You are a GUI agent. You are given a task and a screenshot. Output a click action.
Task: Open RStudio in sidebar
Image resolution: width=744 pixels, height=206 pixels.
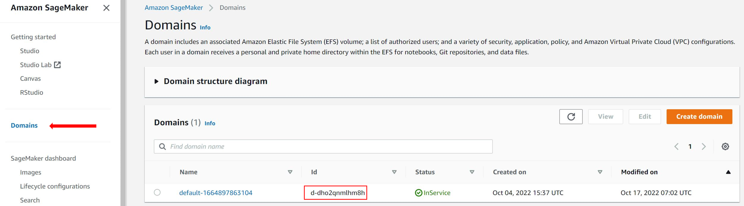tap(32, 92)
